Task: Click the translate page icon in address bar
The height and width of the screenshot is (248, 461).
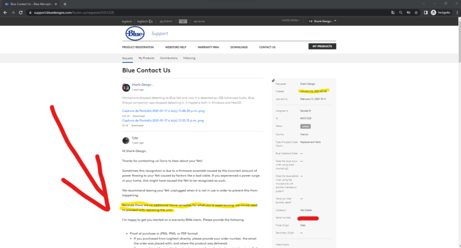Action: pyautogui.click(x=393, y=13)
